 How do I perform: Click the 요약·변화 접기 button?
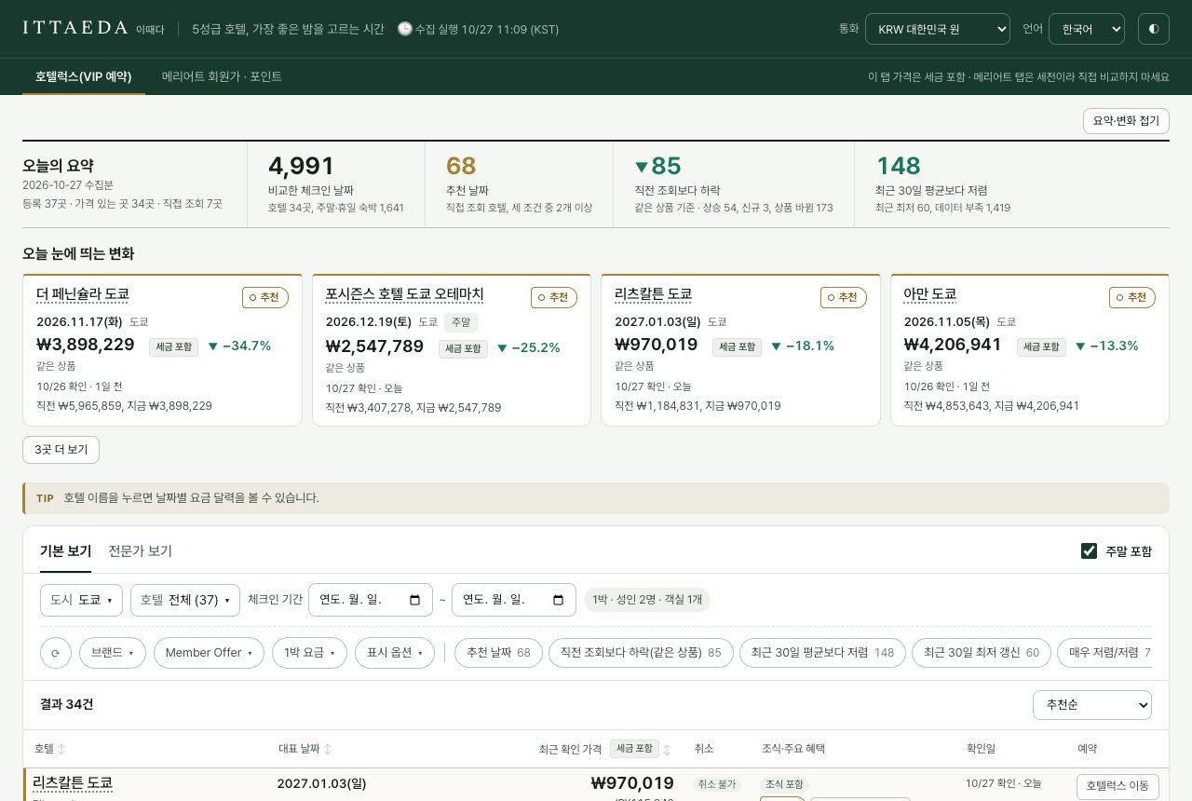tap(1126, 121)
